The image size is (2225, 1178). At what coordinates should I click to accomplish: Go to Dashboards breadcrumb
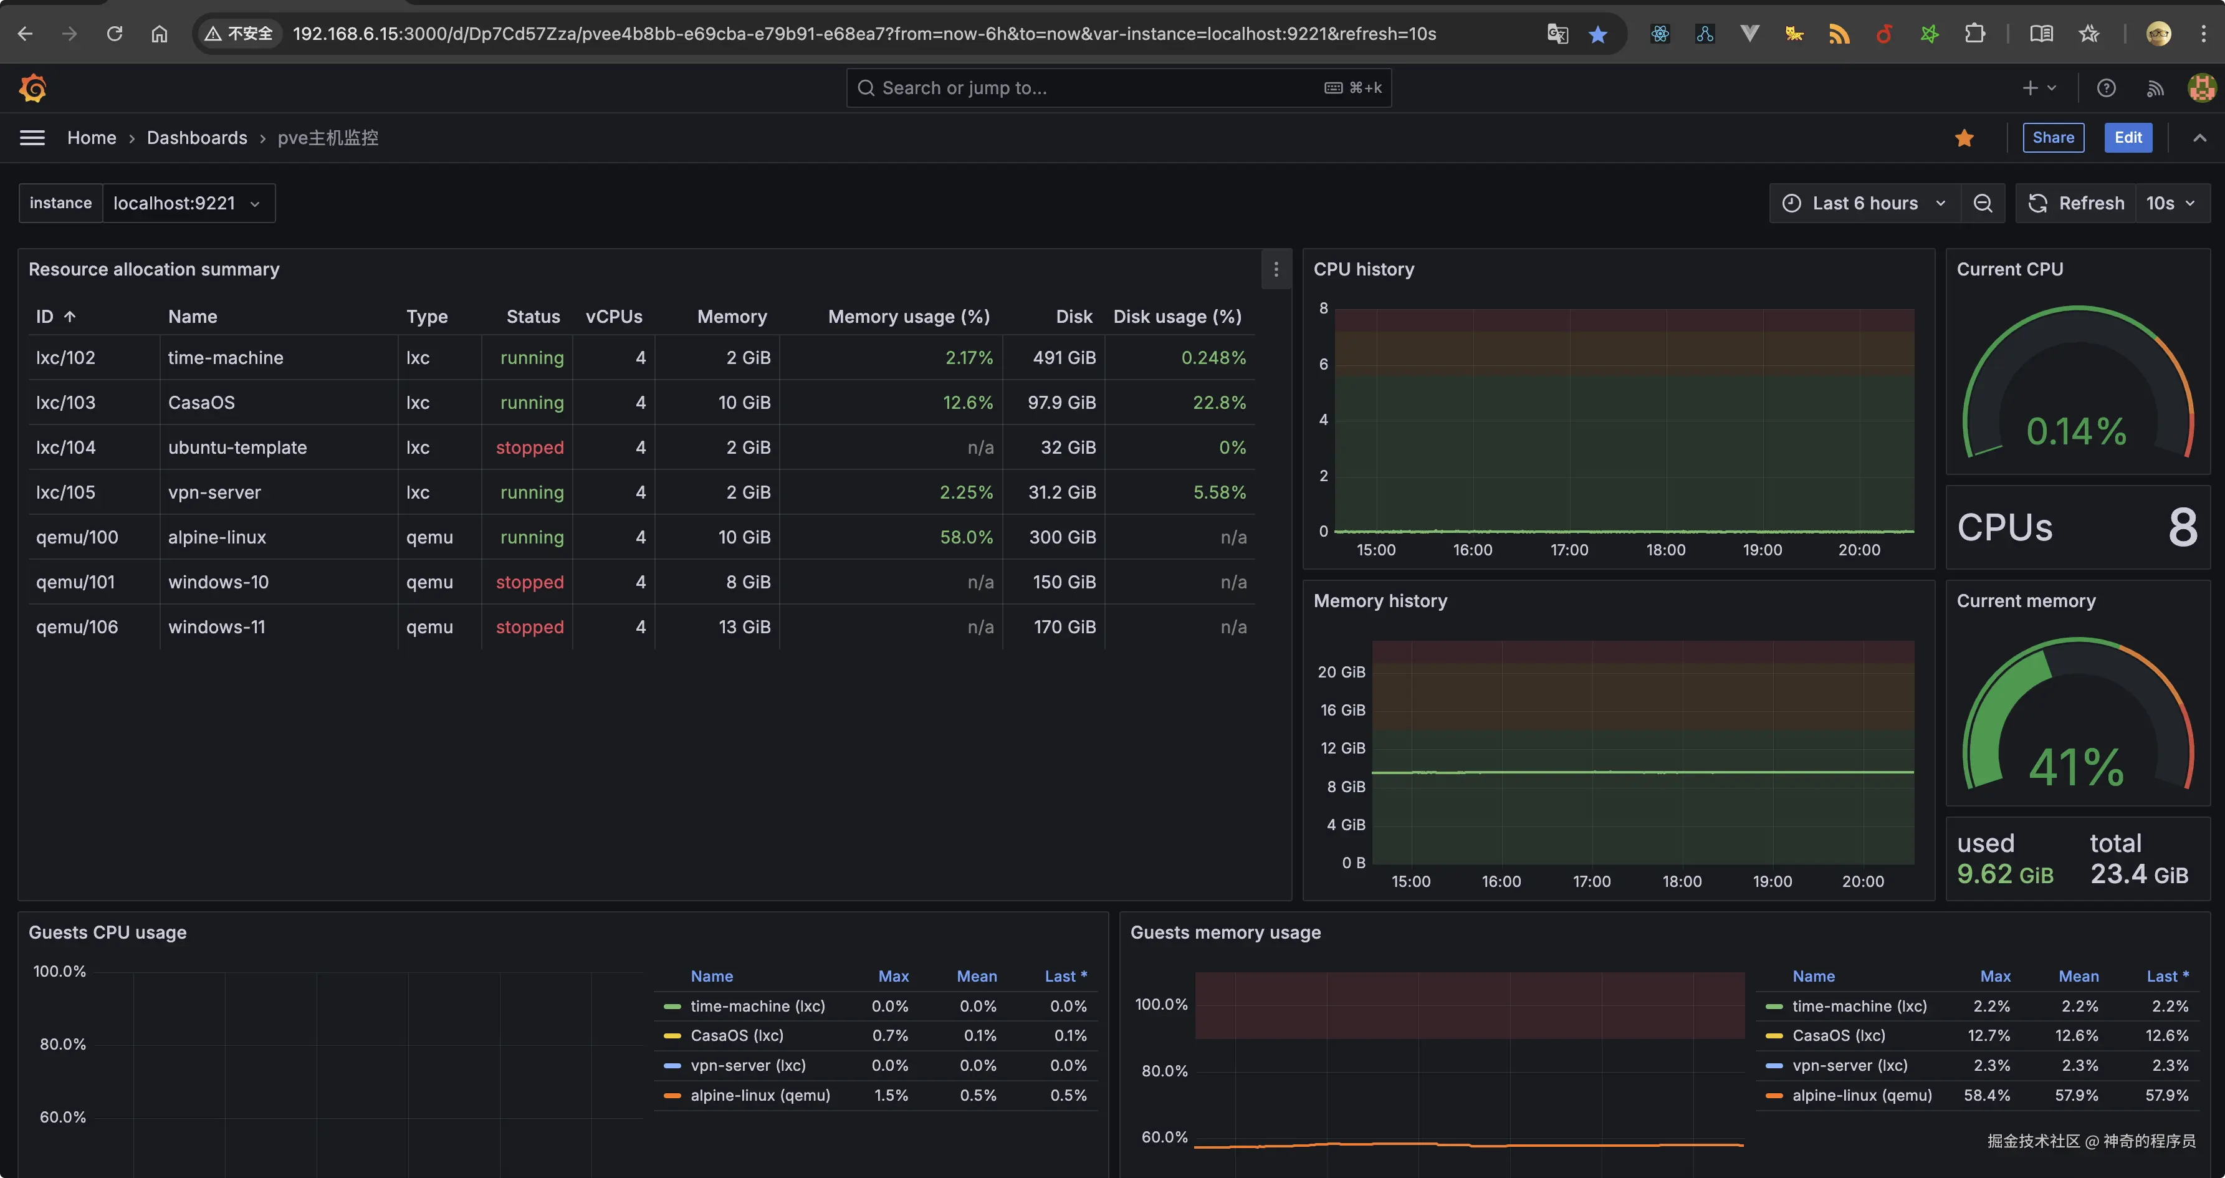(x=197, y=138)
